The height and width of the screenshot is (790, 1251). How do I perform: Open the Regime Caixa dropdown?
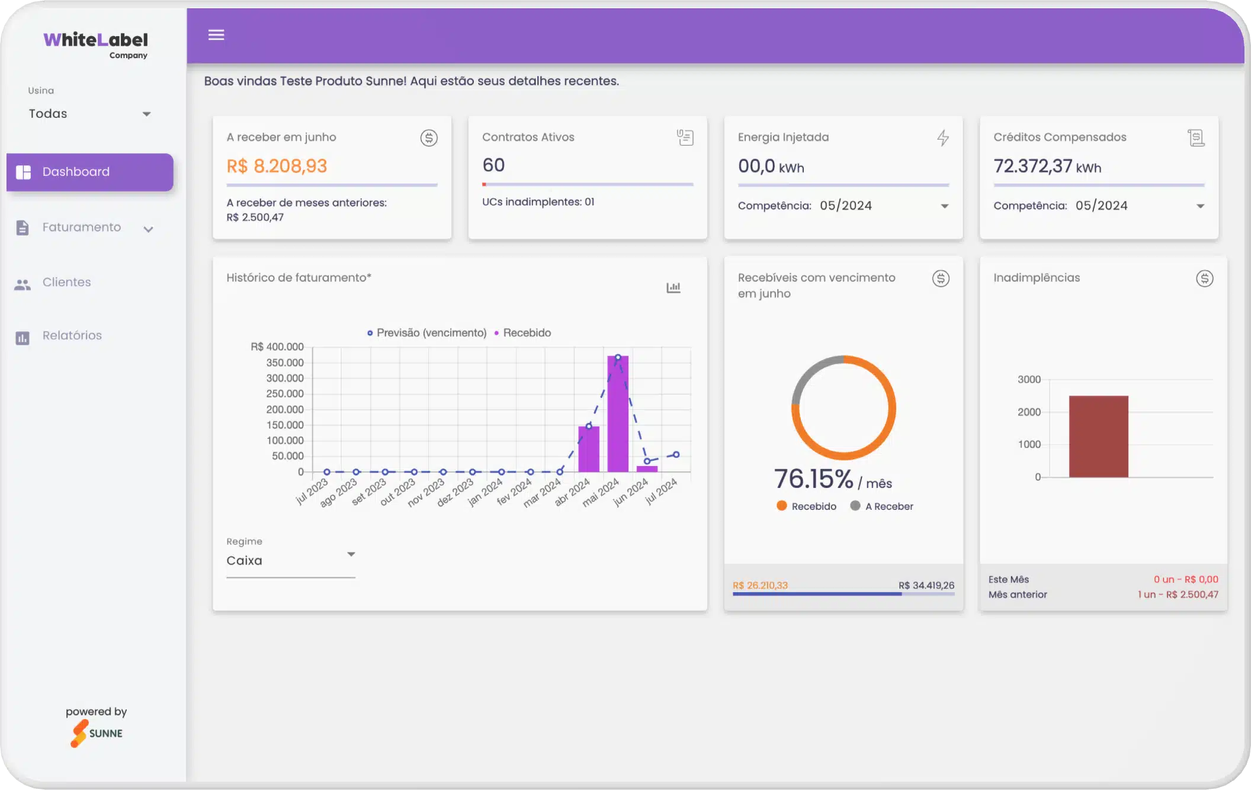pyautogui.click(x=291, y=560)
